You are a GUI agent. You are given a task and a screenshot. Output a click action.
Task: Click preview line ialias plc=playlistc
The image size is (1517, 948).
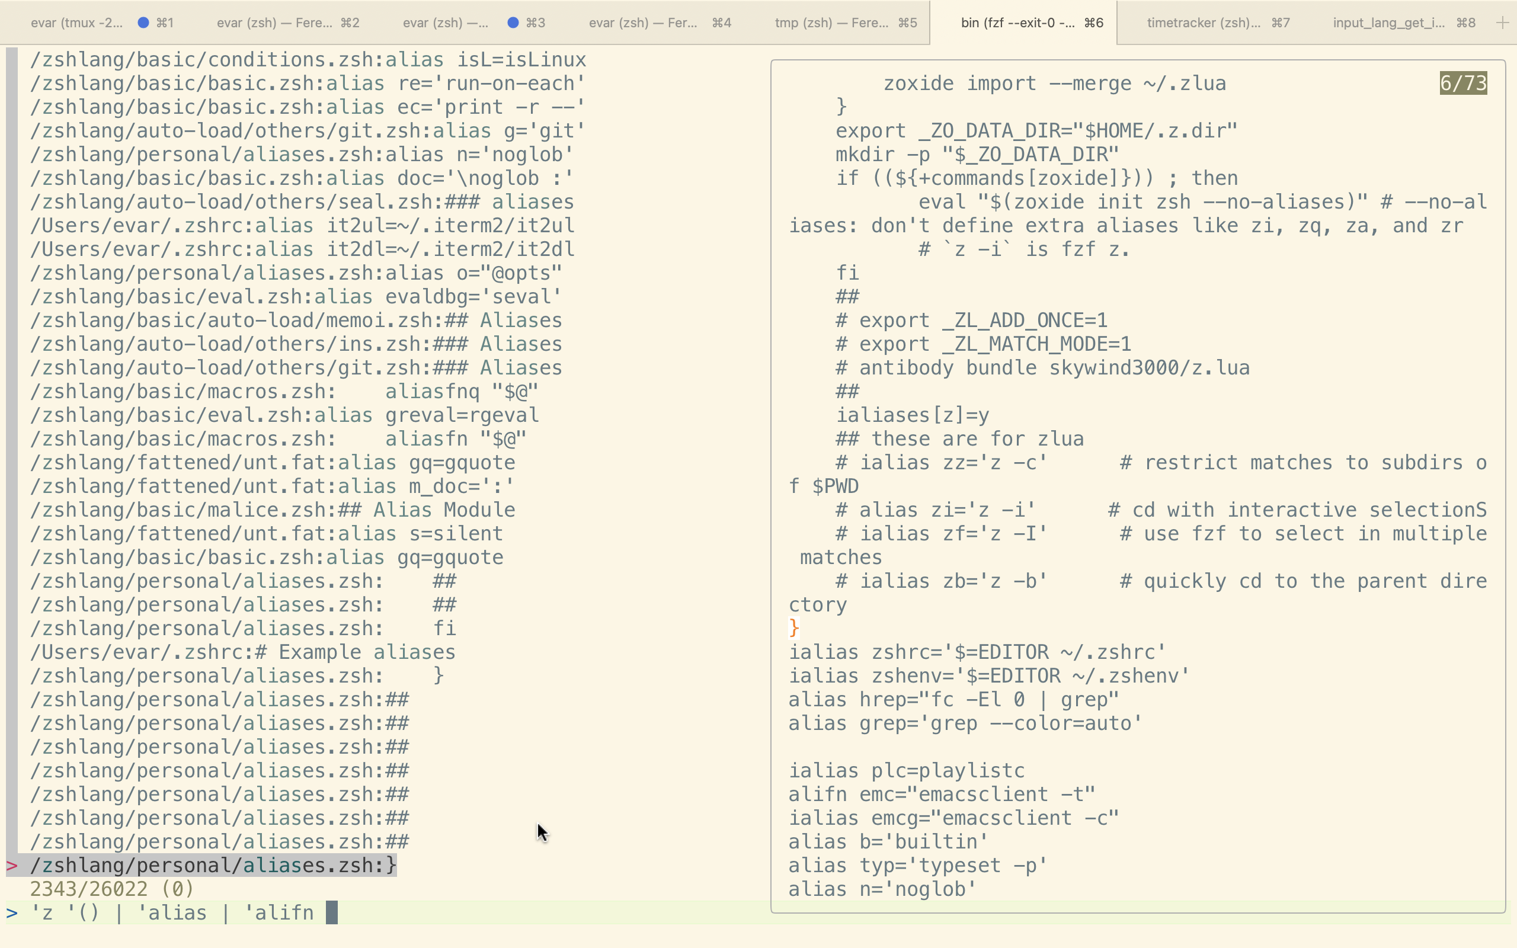[x=907, y=771]
